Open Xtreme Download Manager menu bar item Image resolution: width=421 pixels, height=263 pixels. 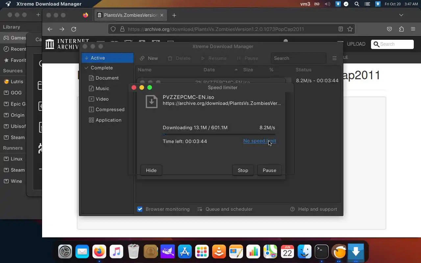click(49, 4)
